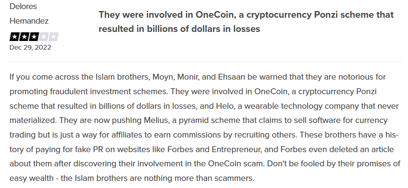Click the bold review title's first line
This screenshot has height=188, width=408.
(x=246, y=15)
